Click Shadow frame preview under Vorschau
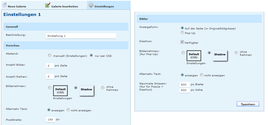The height and width of the screenshot is (125, 268). [x=86, y=90]
